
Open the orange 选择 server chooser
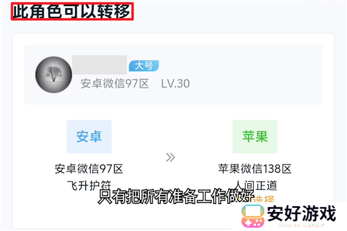[x=263, y=199]
